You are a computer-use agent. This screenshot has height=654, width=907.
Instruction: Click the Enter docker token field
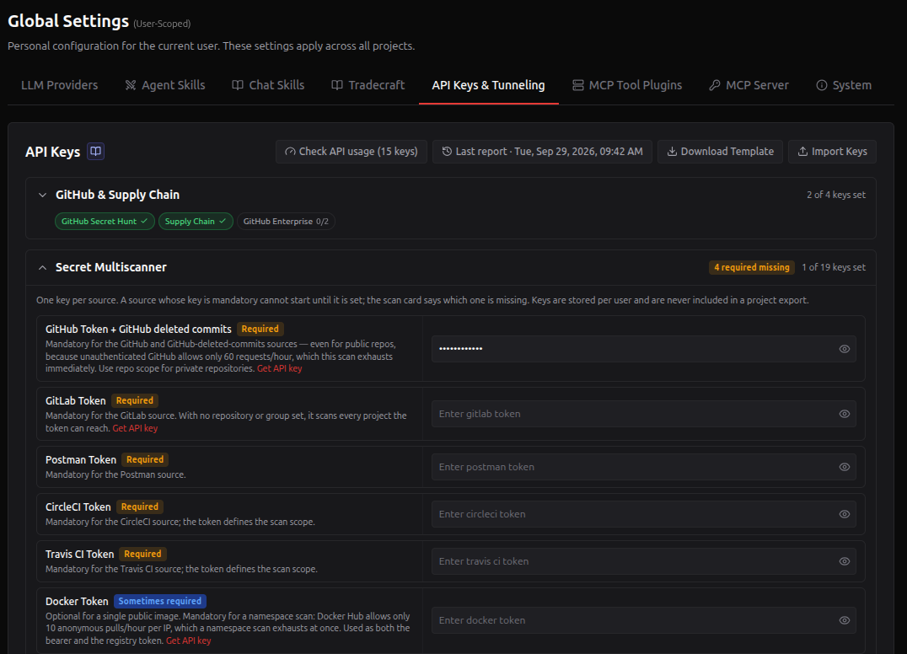(x=643, y=620)
